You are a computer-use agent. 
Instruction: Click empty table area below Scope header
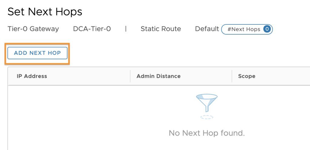[271, 117]
